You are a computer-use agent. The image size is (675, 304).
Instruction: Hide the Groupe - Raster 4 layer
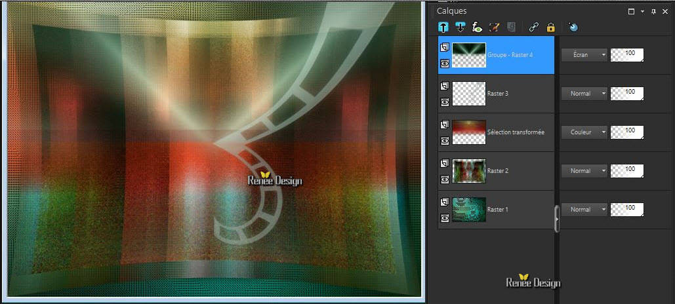[445, 64]
